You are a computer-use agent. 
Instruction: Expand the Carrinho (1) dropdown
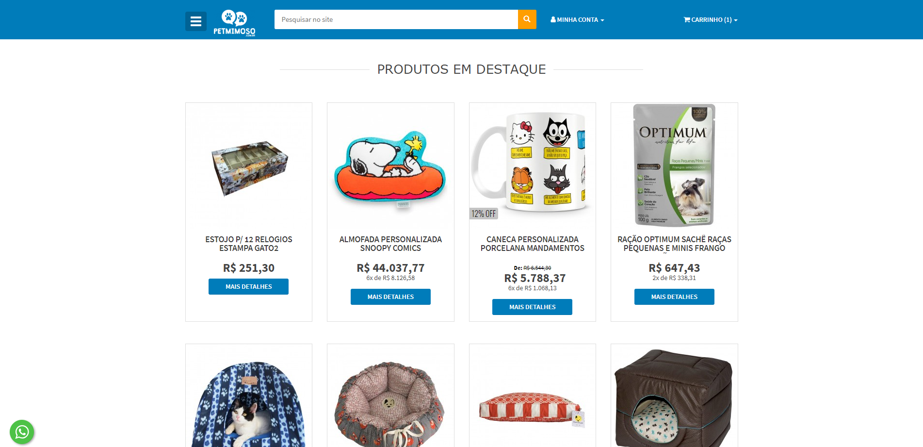tap(711, 20)
